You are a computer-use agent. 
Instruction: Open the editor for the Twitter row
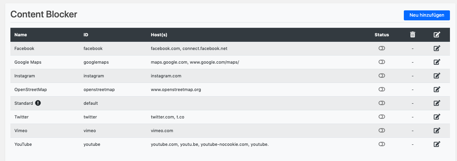[x=437, y=117]
